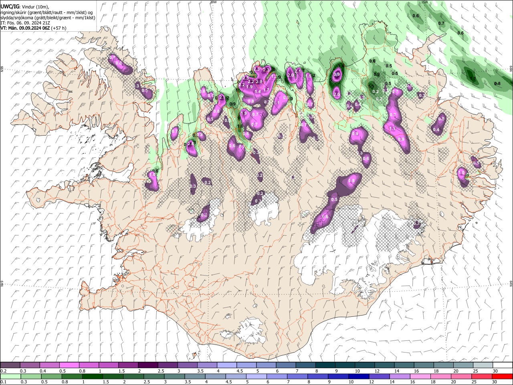
Task: Click the '0.1' label in the lower legend row
Action: tap(3, 382)
